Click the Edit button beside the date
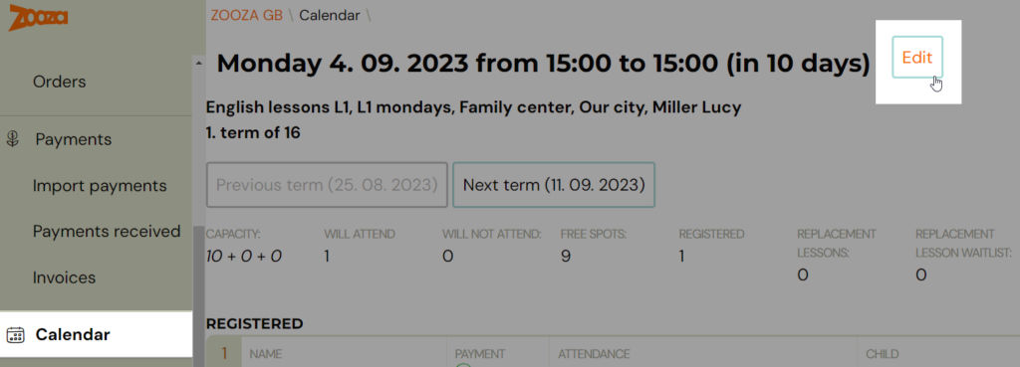The height and width of the screenshot is (367, 1020). pyautogui.click(x=917, y=57)
